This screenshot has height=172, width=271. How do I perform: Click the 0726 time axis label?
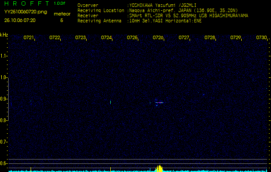[x=158, y=37]
